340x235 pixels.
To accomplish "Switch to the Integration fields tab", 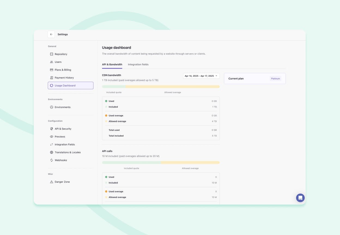I will (x=138, y=64).
